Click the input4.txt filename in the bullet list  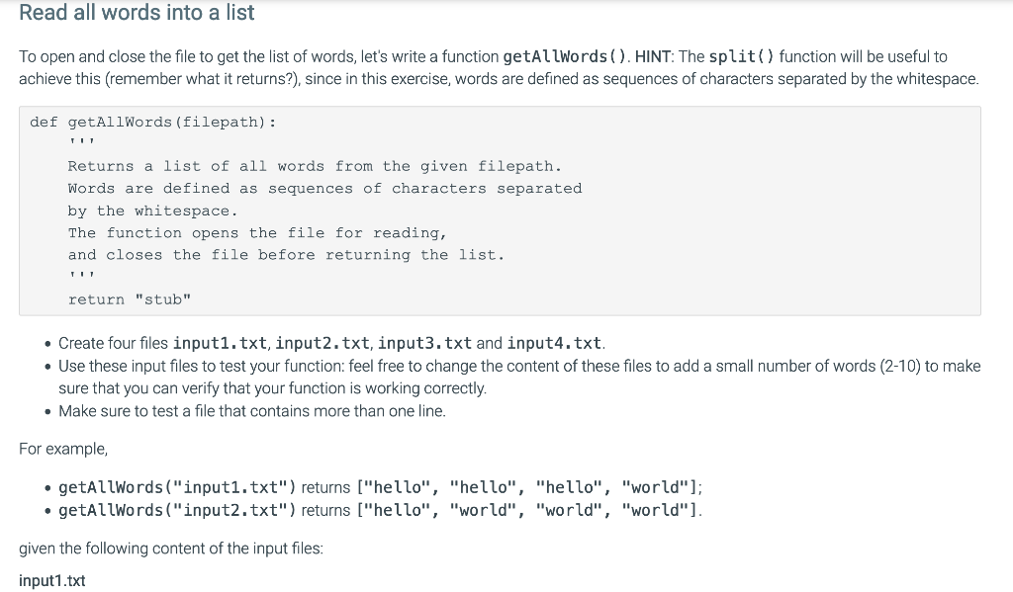(x=554, y=343)
